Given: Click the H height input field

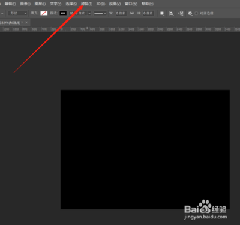Looking at the screenshot, I should point(148,13).
